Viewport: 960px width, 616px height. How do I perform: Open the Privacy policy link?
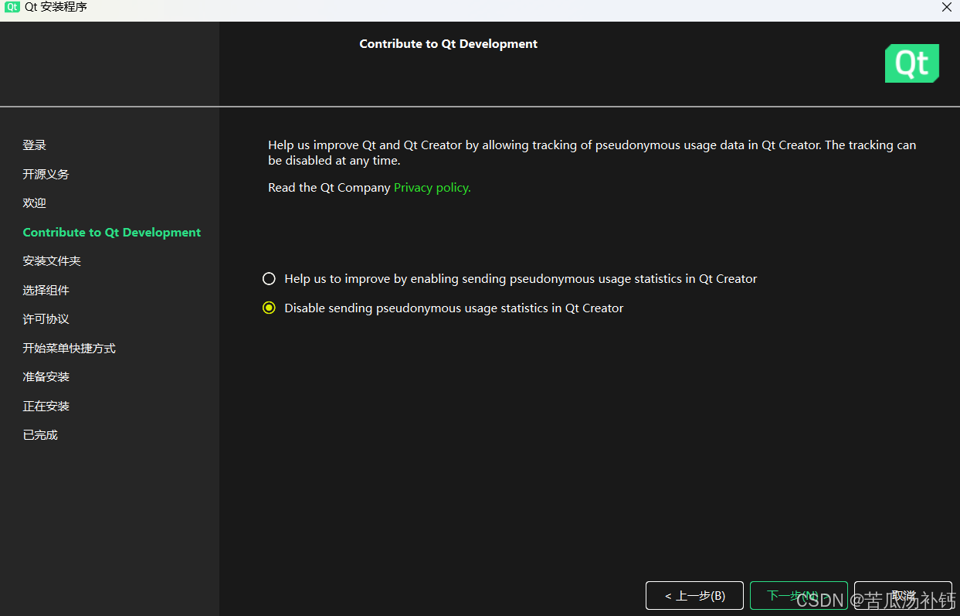click(432, 188)
